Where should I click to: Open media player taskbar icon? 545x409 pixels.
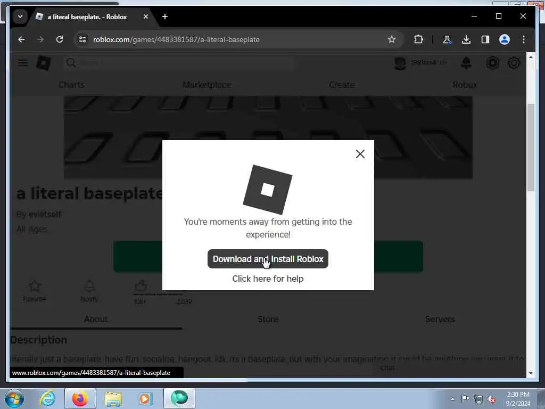click(x=145, y=398)
